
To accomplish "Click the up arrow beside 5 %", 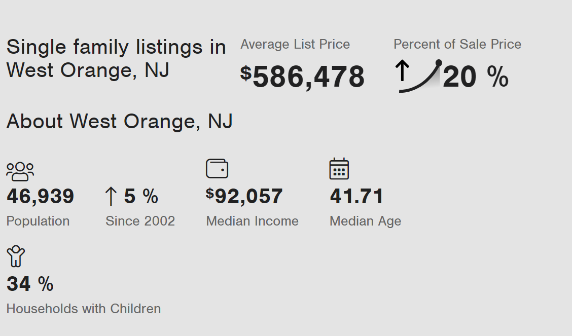I will [x=111, y=196].
